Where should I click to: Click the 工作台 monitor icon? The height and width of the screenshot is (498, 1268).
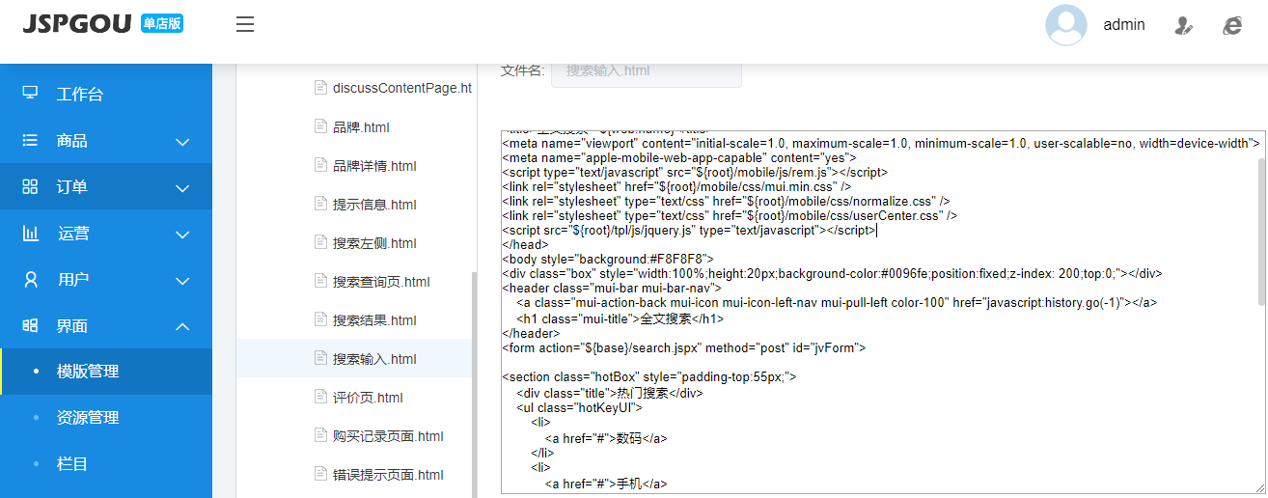30,94
